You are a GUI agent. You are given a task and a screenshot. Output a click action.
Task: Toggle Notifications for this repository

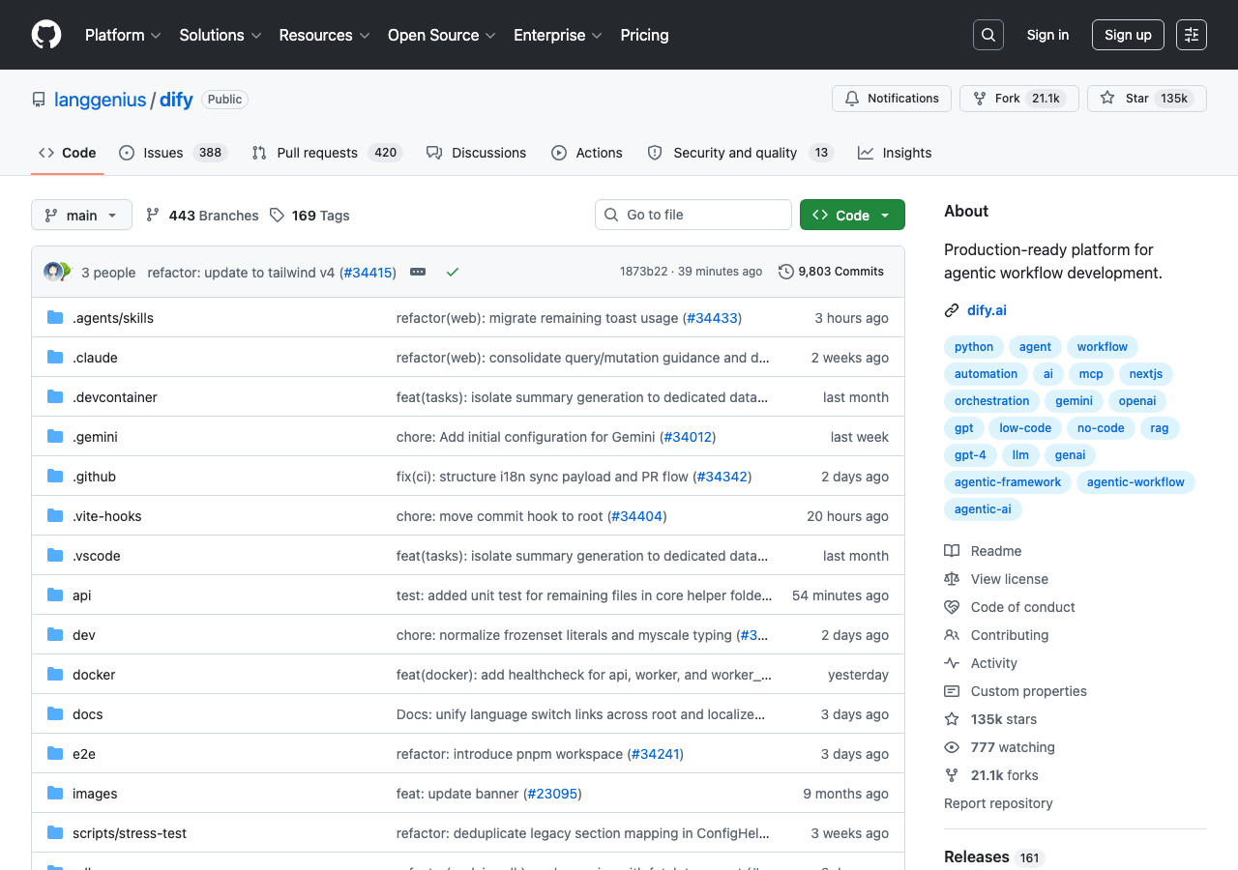892,99
